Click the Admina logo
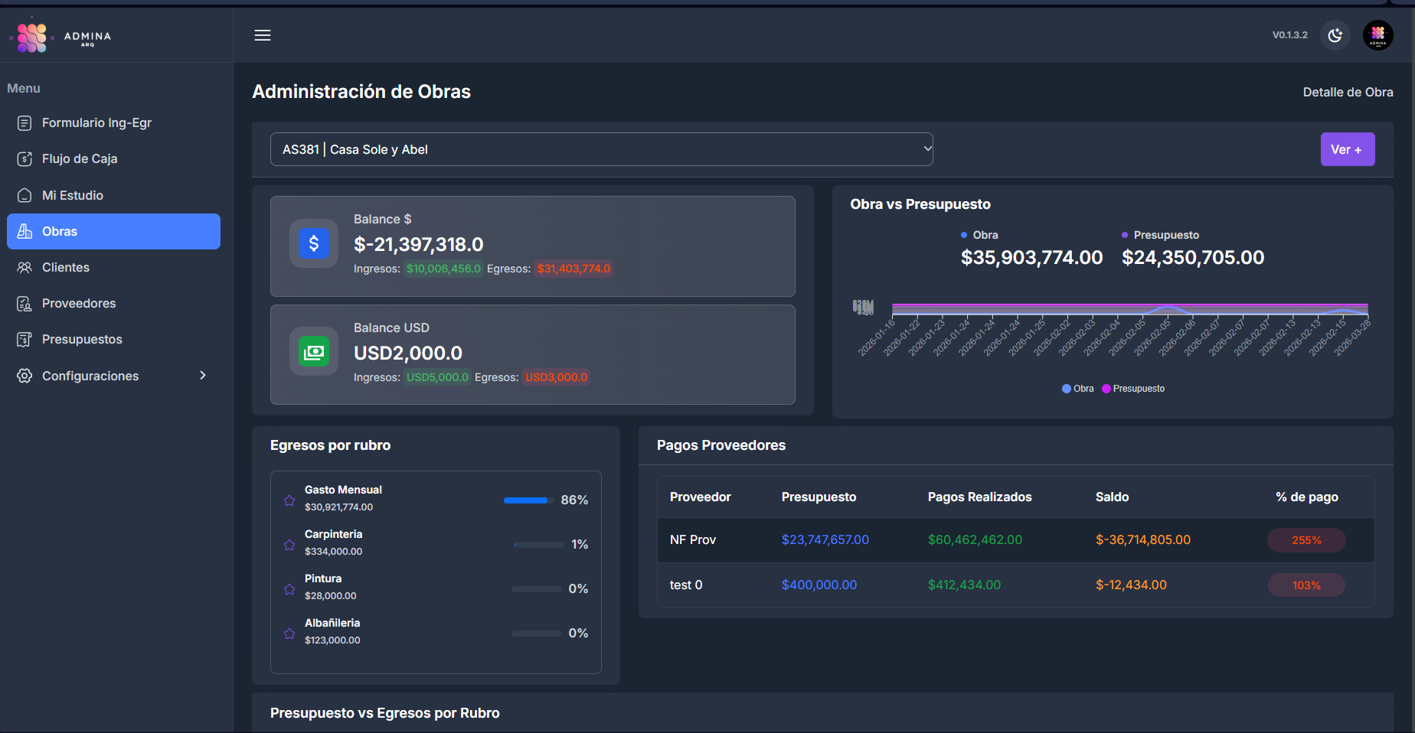This screenshot has height=733, width=1415. [61, 37]
